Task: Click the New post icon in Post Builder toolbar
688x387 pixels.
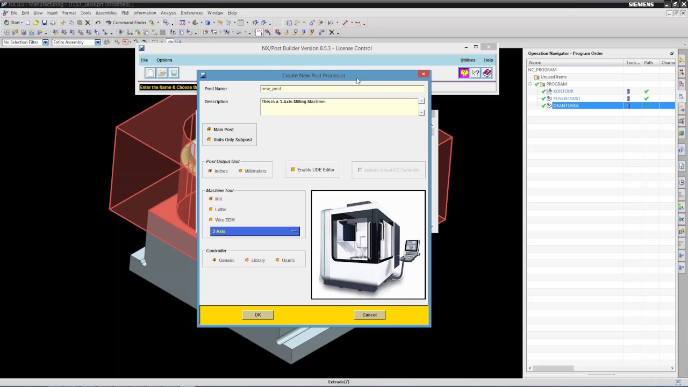Action: point(150,73)
